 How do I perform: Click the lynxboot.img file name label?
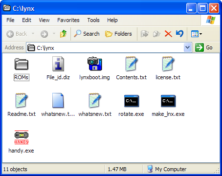[94, 77]
